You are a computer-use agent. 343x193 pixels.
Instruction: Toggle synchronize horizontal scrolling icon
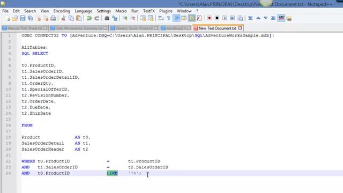pyautogui.click(x=151, y=18)
